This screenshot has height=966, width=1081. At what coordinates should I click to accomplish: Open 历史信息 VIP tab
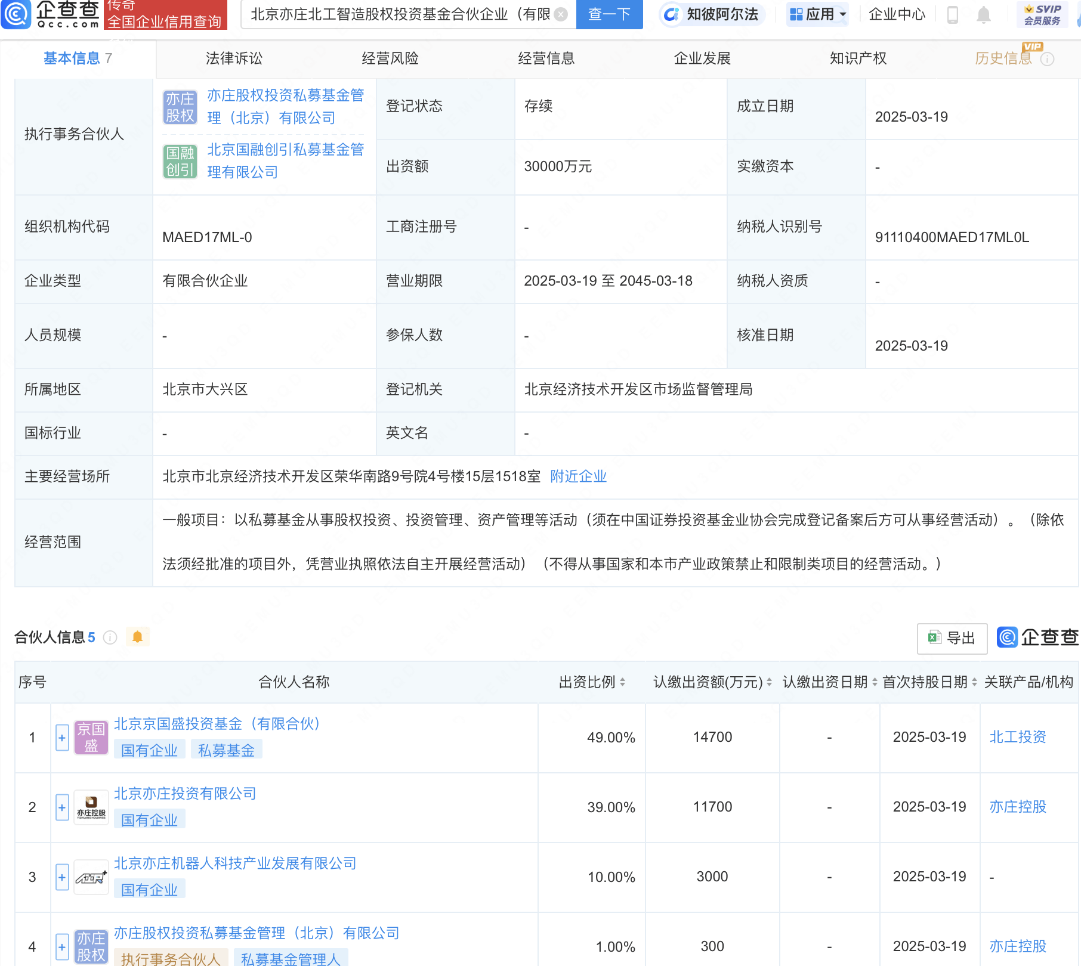click(x=1003, y=58)
